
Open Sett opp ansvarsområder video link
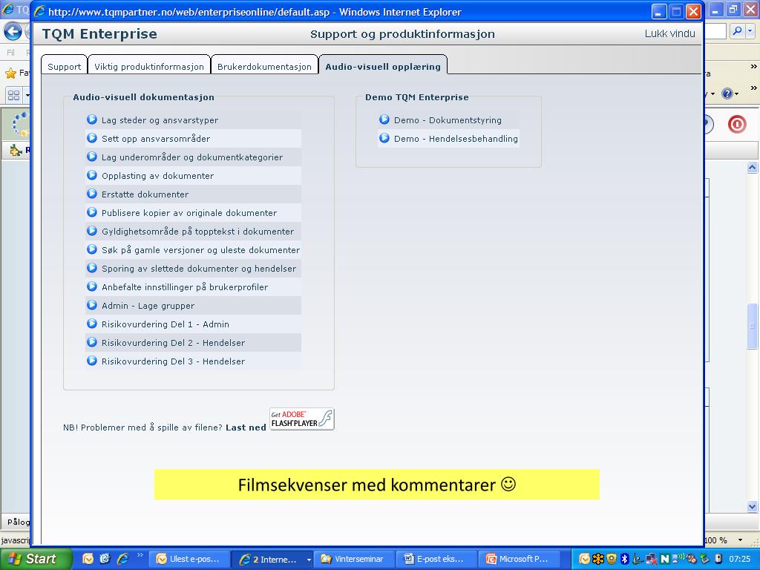coord(156,139)
